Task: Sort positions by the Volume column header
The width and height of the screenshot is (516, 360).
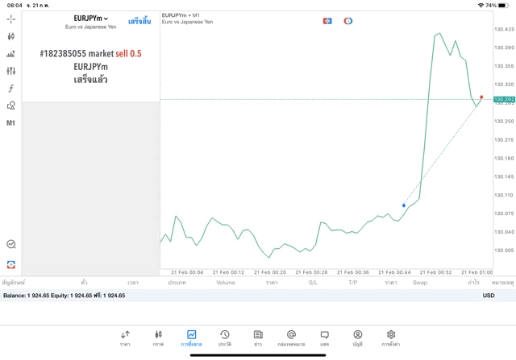Action: 226,283
